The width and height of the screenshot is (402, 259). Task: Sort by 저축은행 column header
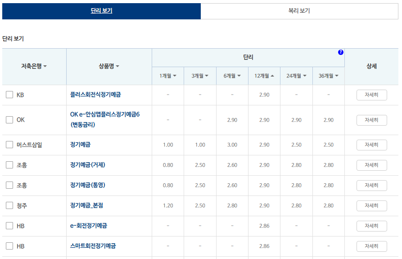[x=34, y=66]
